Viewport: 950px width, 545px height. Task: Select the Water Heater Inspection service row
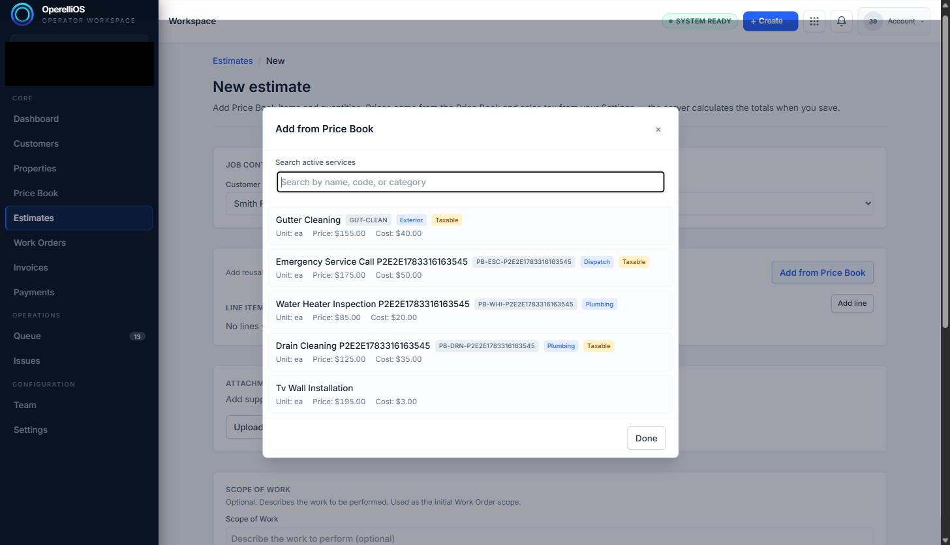click(x=470, y=310)
